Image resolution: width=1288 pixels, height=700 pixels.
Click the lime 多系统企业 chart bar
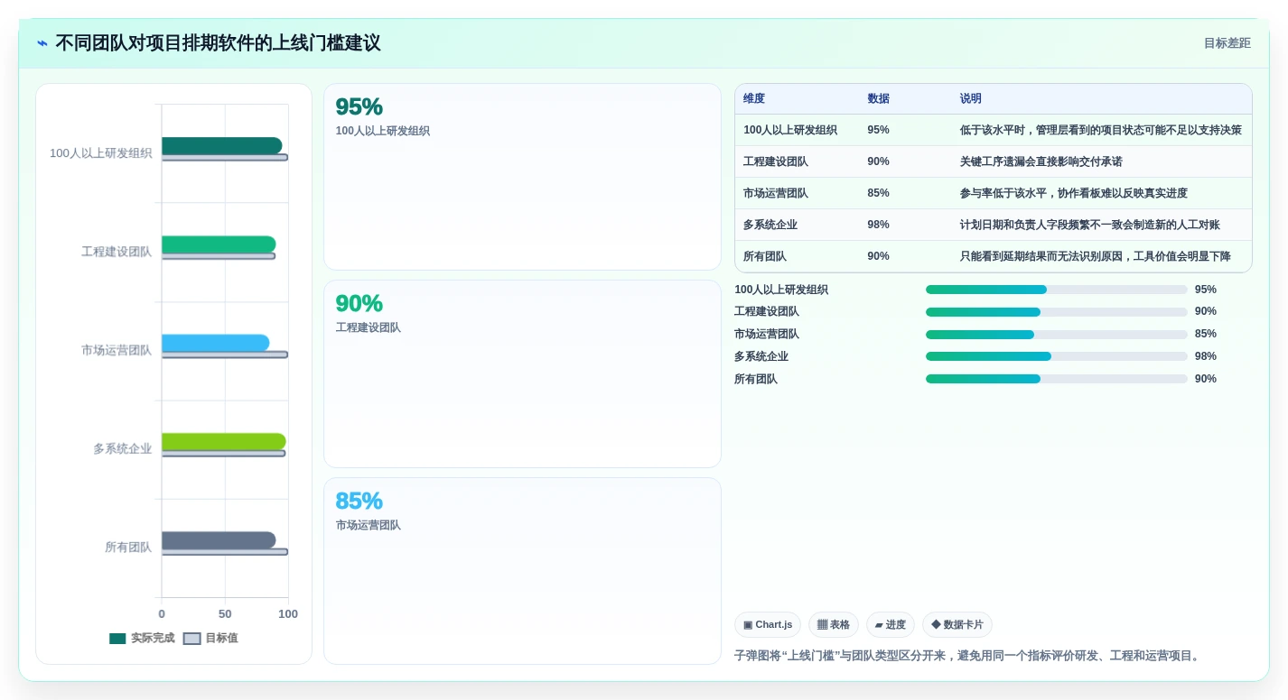coord(224,442)
